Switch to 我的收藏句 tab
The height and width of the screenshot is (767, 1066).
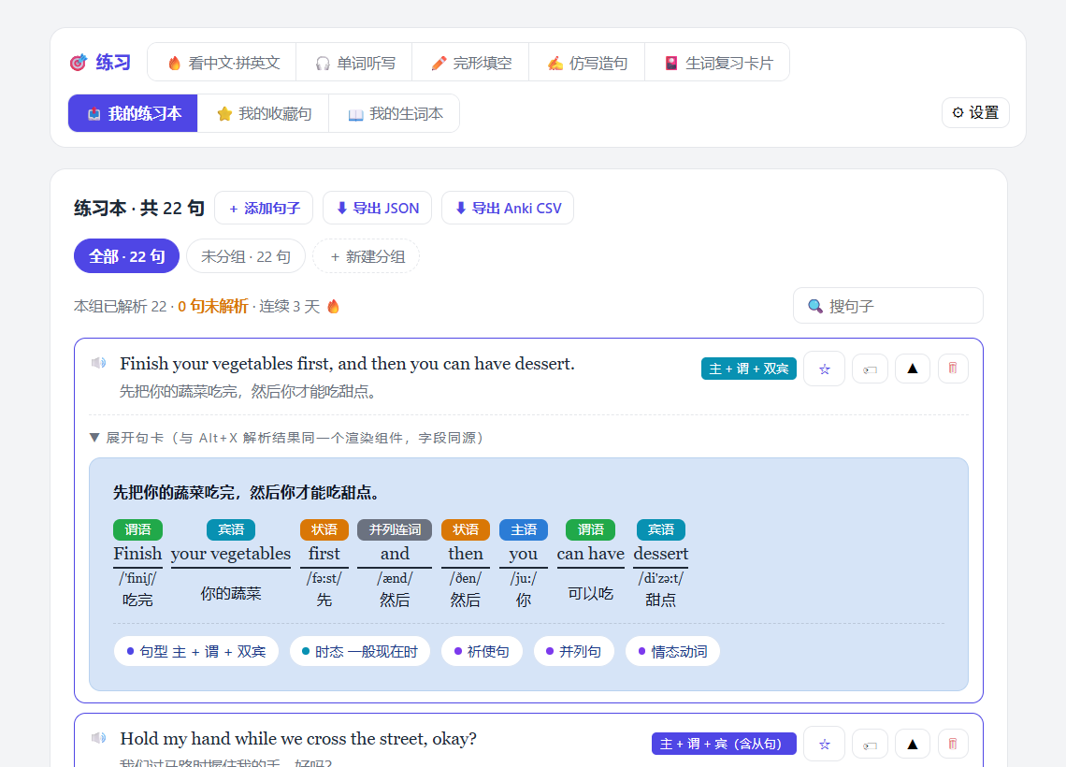pos(263,113)
